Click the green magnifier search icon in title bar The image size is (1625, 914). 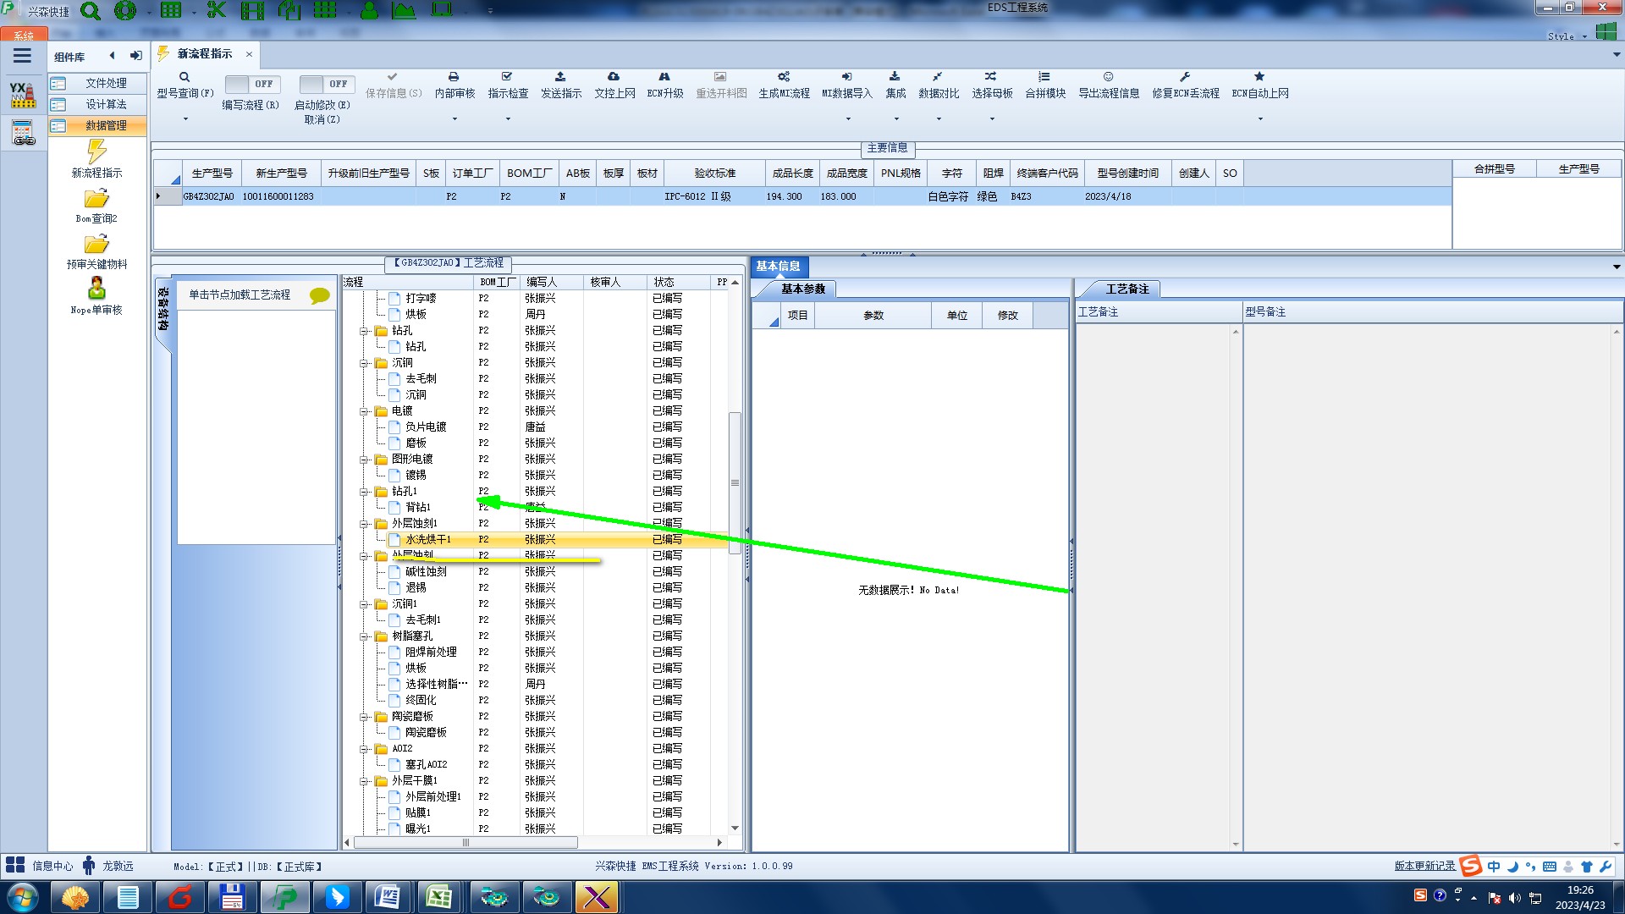pos(90,11)
